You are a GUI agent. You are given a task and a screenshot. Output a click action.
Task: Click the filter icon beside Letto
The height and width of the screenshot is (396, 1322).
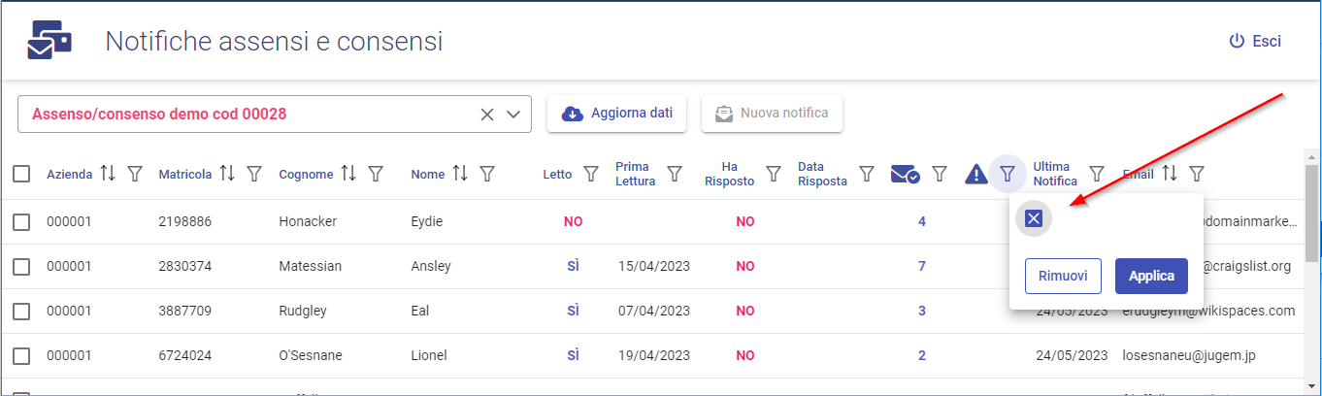[590, 174]
